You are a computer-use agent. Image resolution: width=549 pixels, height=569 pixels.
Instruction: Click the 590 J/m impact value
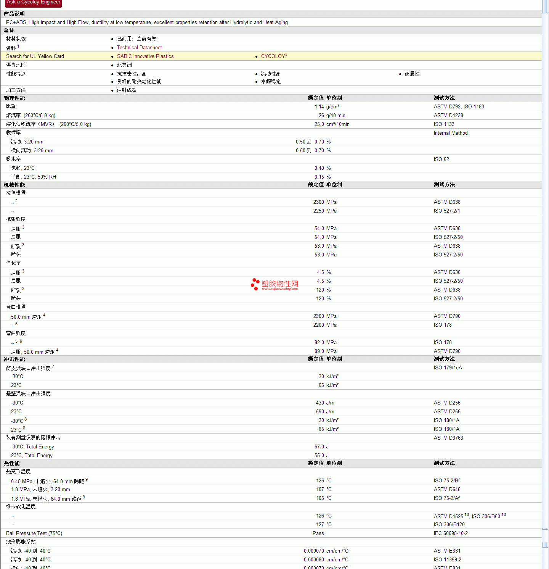[x=325, y=412]
